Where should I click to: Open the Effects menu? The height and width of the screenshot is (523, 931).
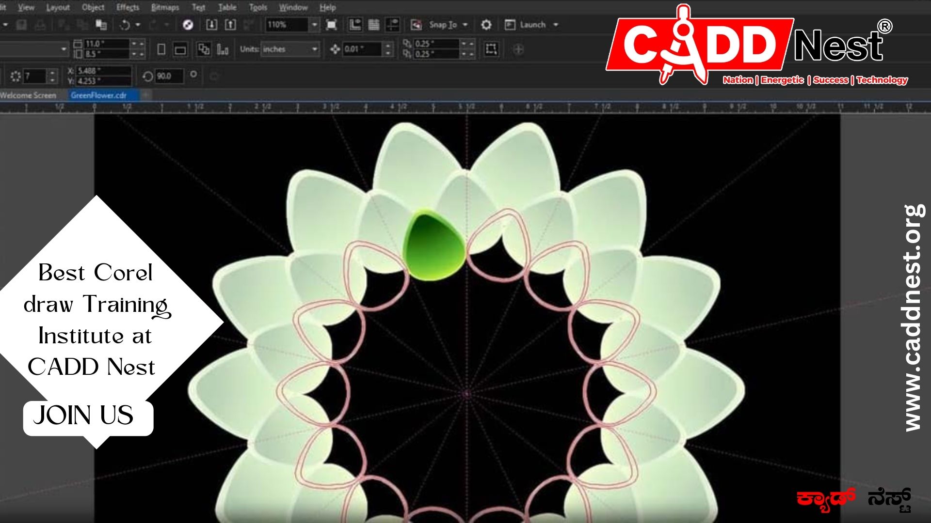coord(128,7)
